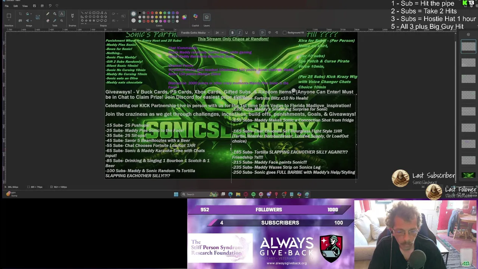Image resolution: width=478 pixels, height=269 pixels.
Task: Click the Remove background icon
Action: pos(38,17)
